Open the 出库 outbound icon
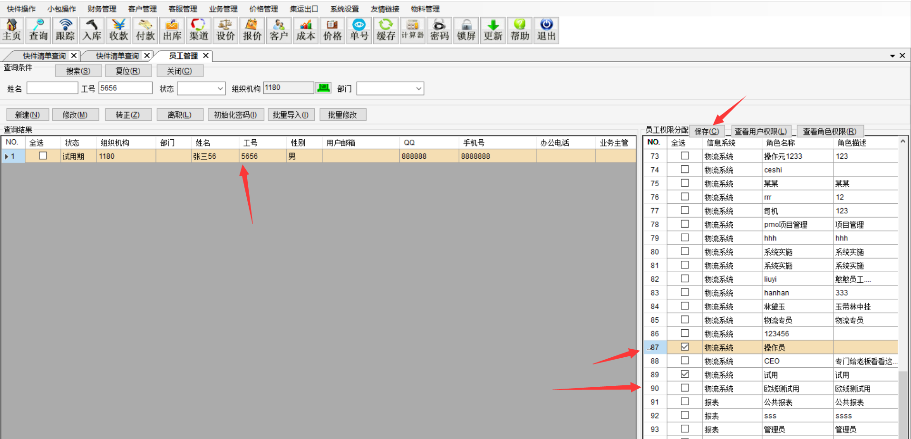Screen dimensions: 911x439 [x=172, y=30]
